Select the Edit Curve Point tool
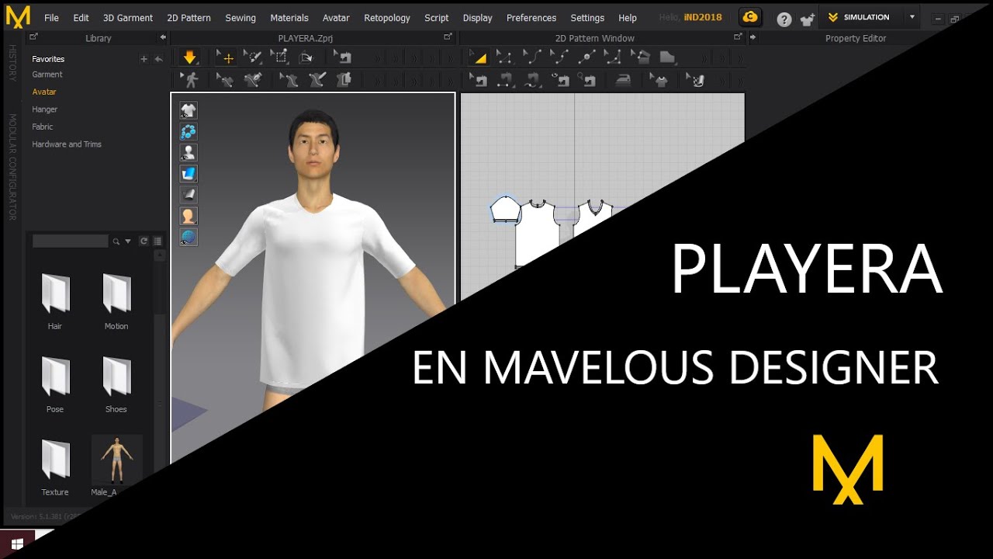 (559, 57)
